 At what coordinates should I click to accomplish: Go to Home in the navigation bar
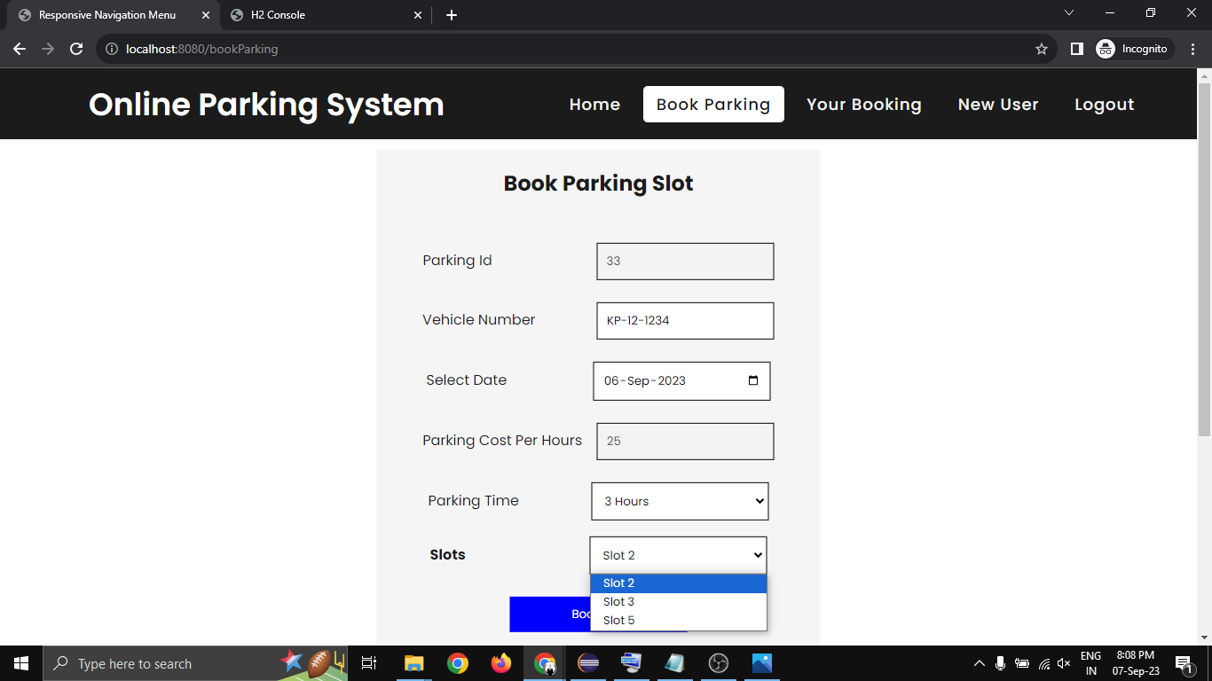[594, 105]
